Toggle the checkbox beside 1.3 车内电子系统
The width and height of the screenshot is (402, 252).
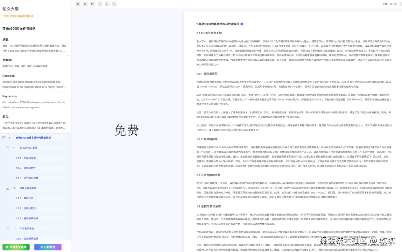[x=7, y=228]
